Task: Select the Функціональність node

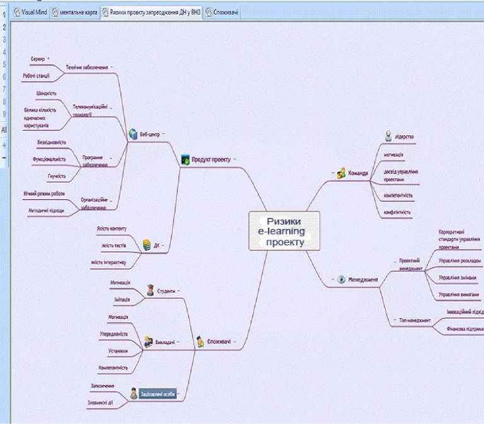Action: click(x=49, y=159)
